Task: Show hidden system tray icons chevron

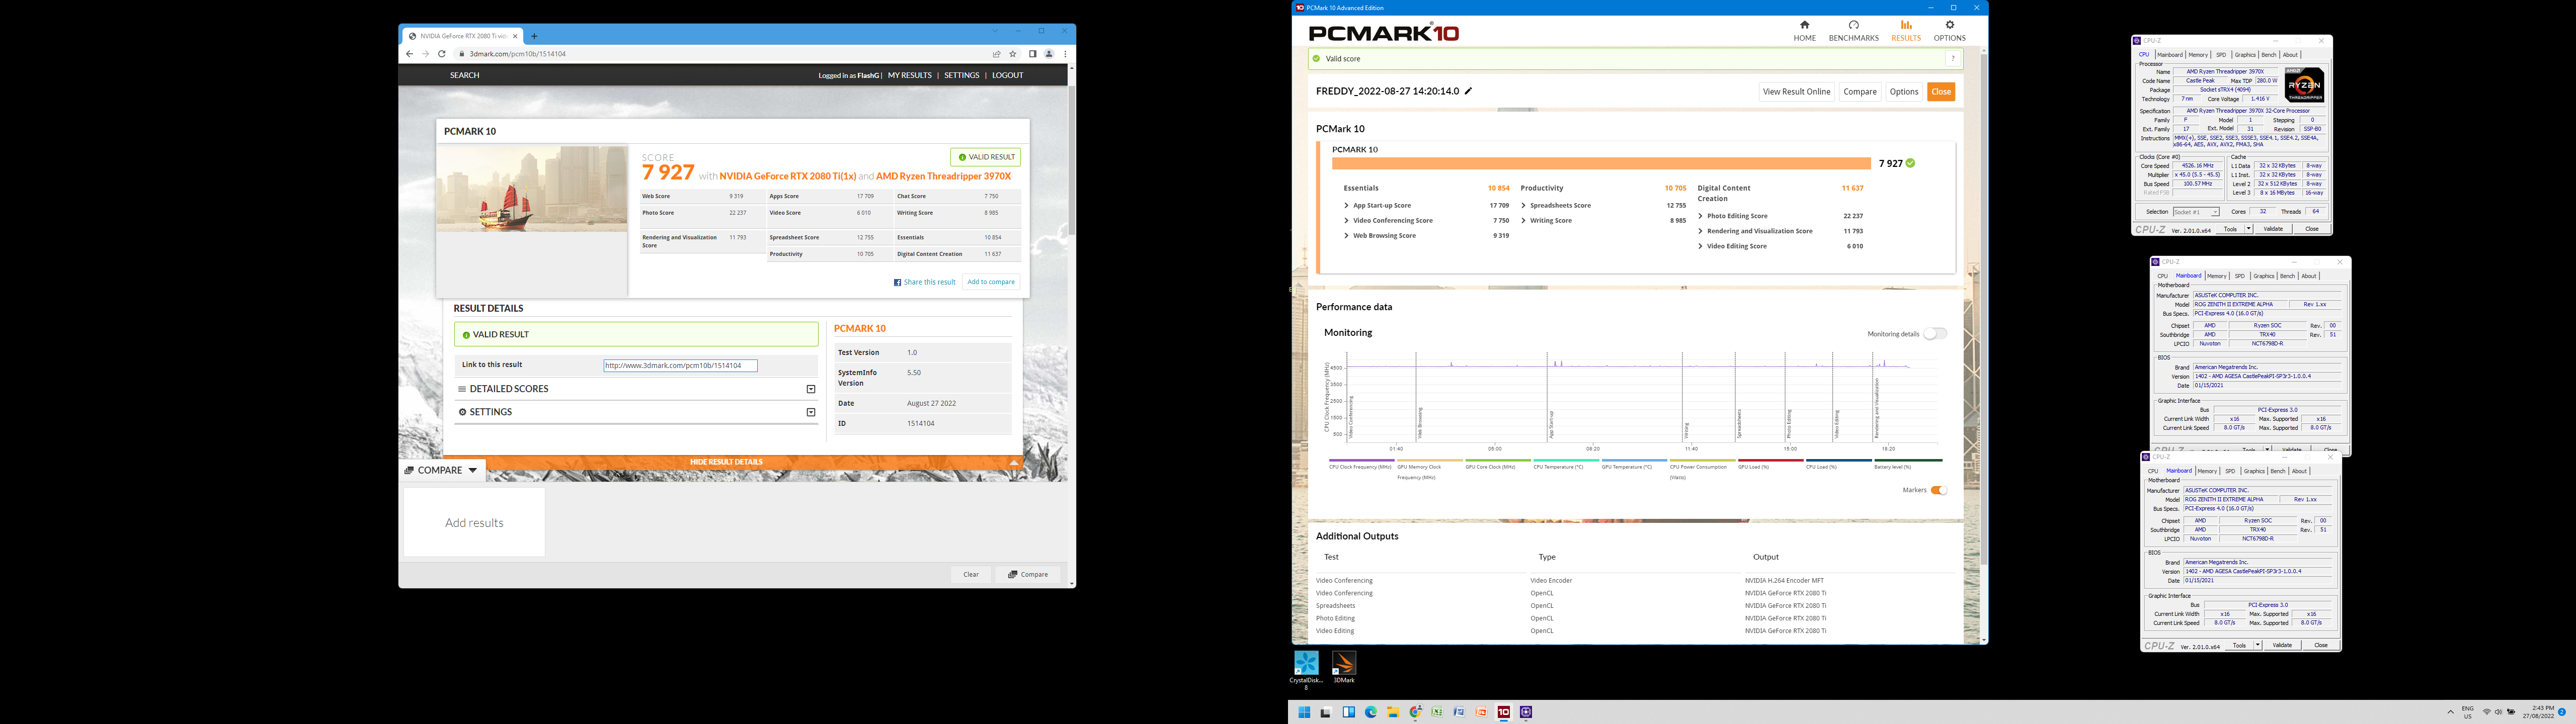Action: [x=2450, y=712]
